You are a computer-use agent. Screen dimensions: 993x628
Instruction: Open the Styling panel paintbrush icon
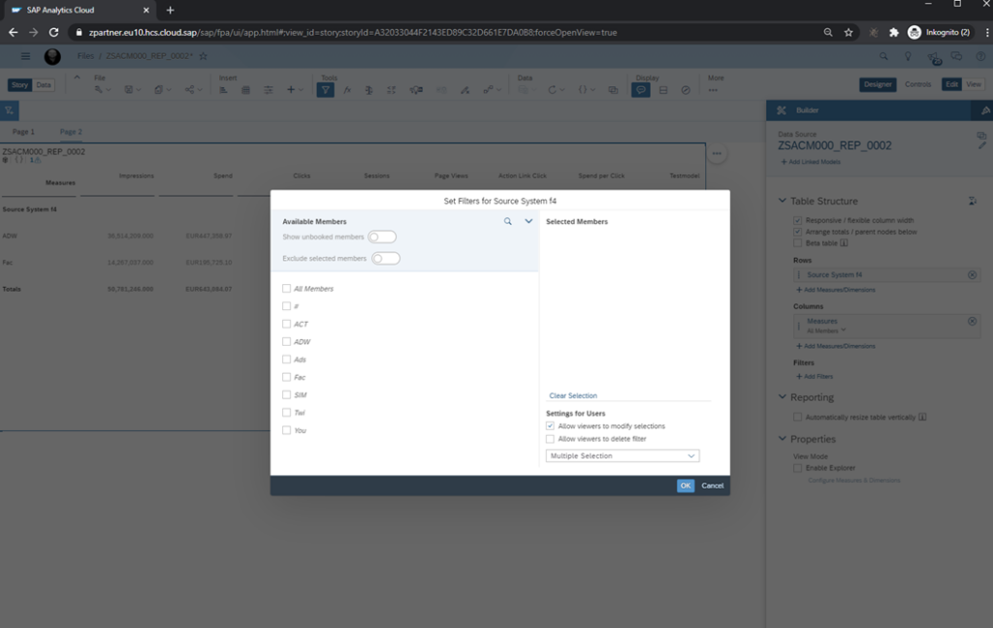click(985, 110)
